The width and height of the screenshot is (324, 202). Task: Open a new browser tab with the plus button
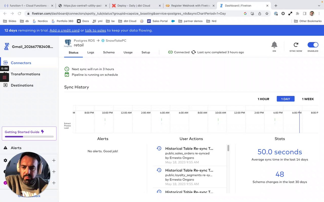click(276, 6)
